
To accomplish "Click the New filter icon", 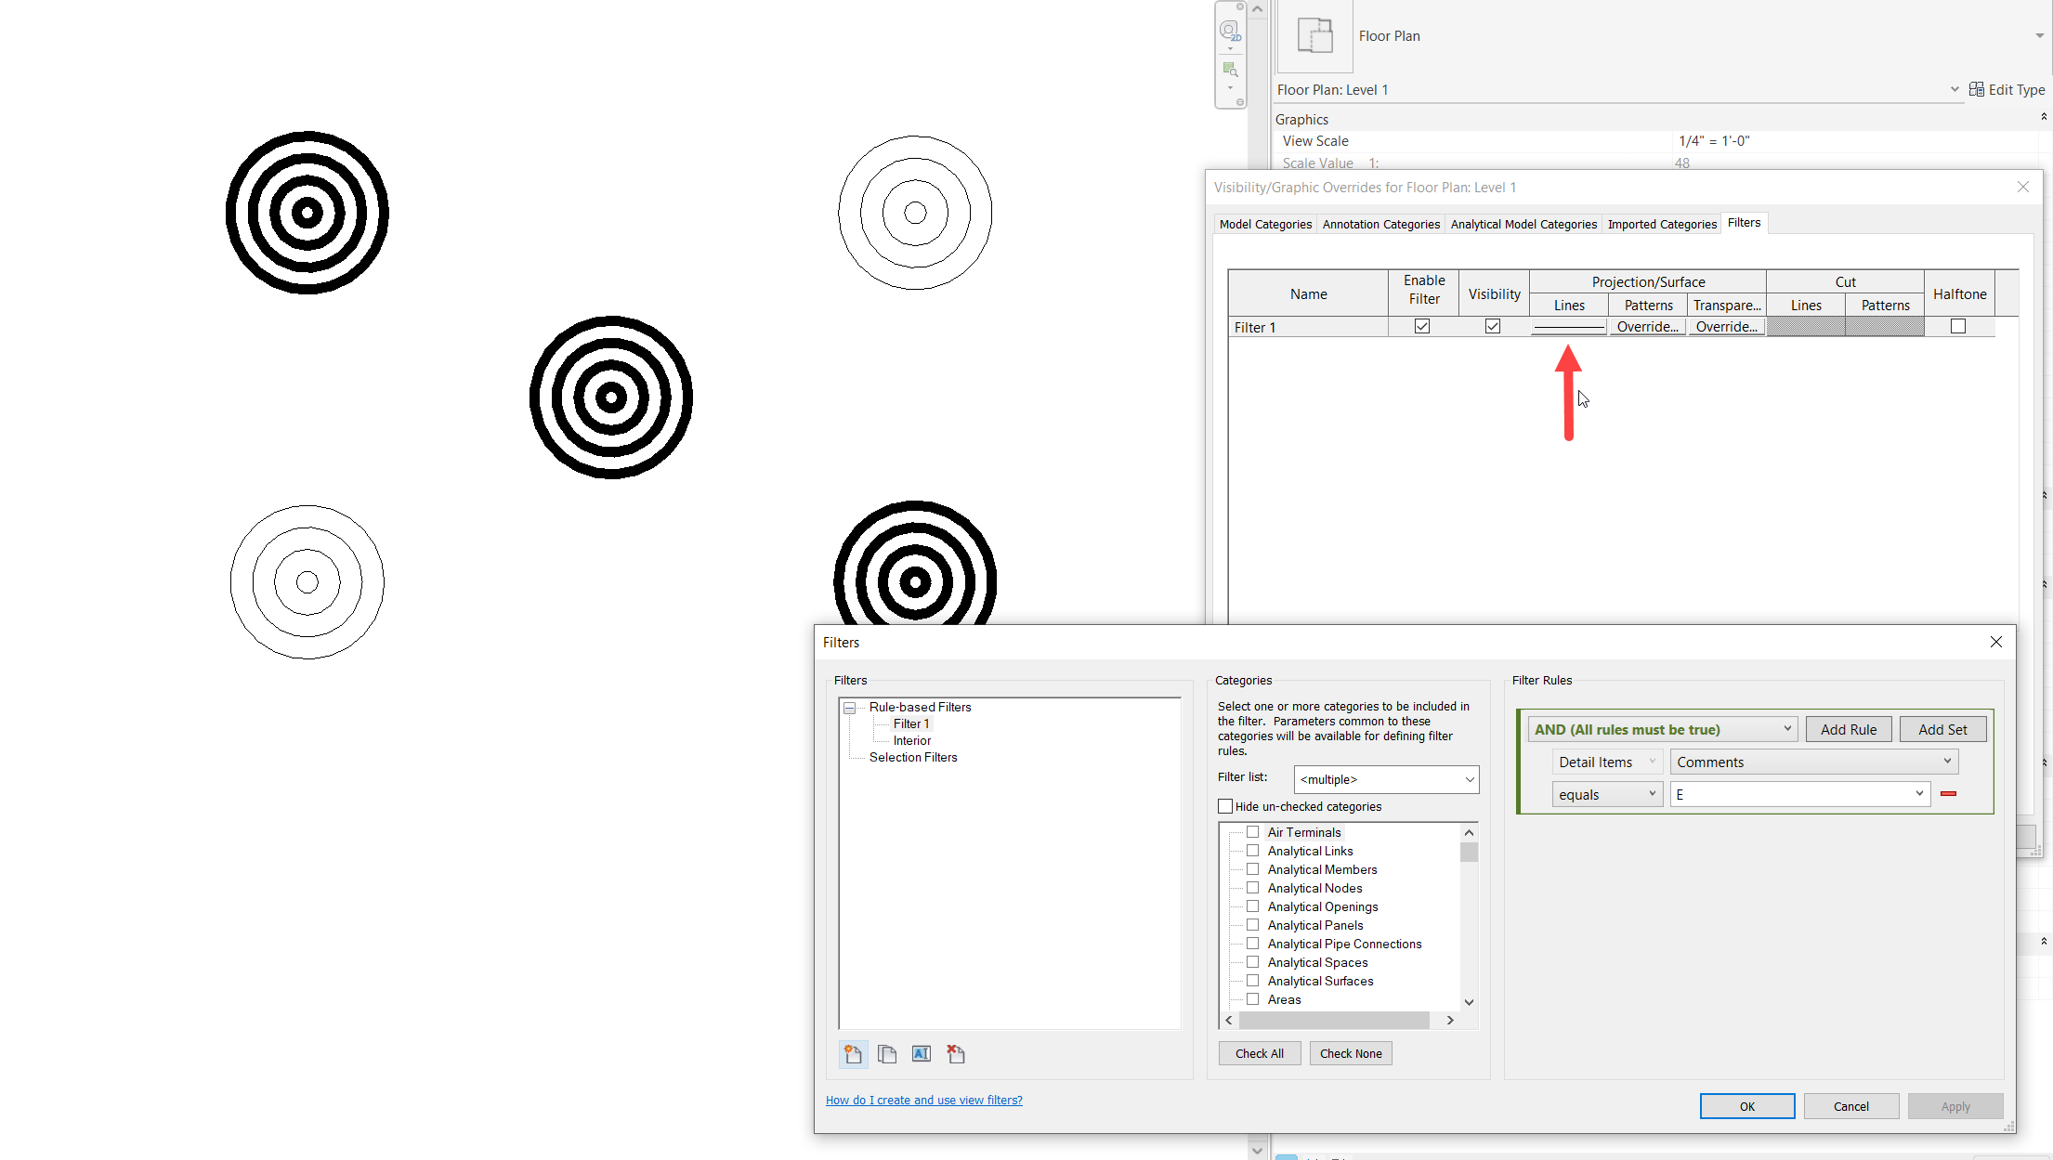I will pos(853,1053).
